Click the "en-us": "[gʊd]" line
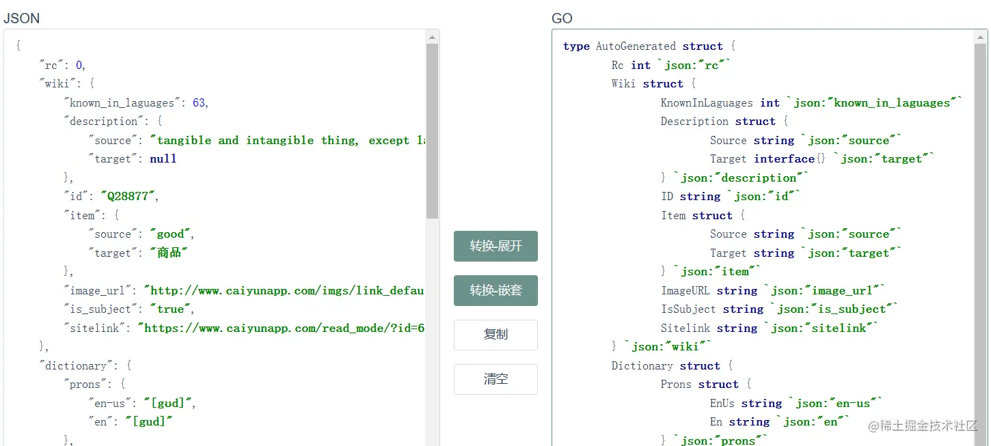The image size is (991, 446). pyautogui.click(x=142, y=404)
